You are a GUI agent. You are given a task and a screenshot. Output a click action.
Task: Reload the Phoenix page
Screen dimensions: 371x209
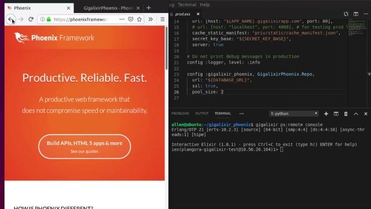(x=31, y=19)
